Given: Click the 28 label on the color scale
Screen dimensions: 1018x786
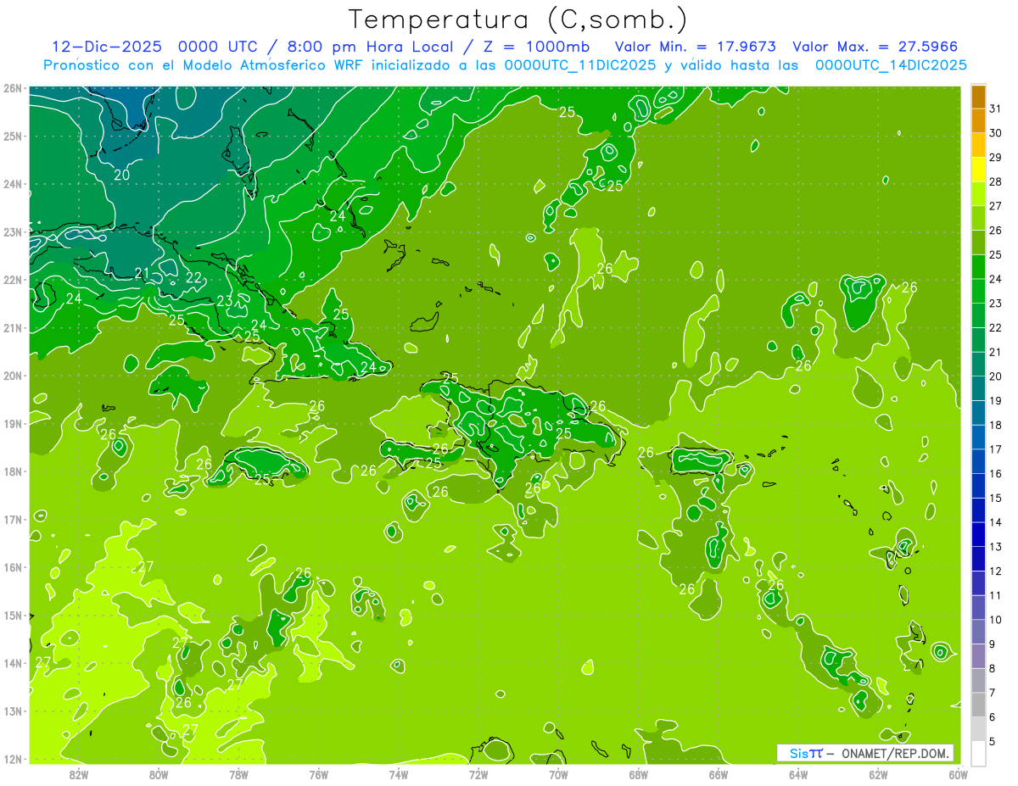Looking at the screenshot, I should coord(995,181).
